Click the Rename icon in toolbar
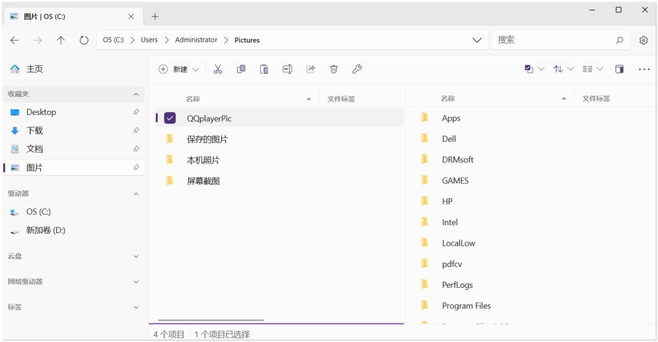Viewport: 658px width, 342px height. pyautogui.click(x=287, y=69)
